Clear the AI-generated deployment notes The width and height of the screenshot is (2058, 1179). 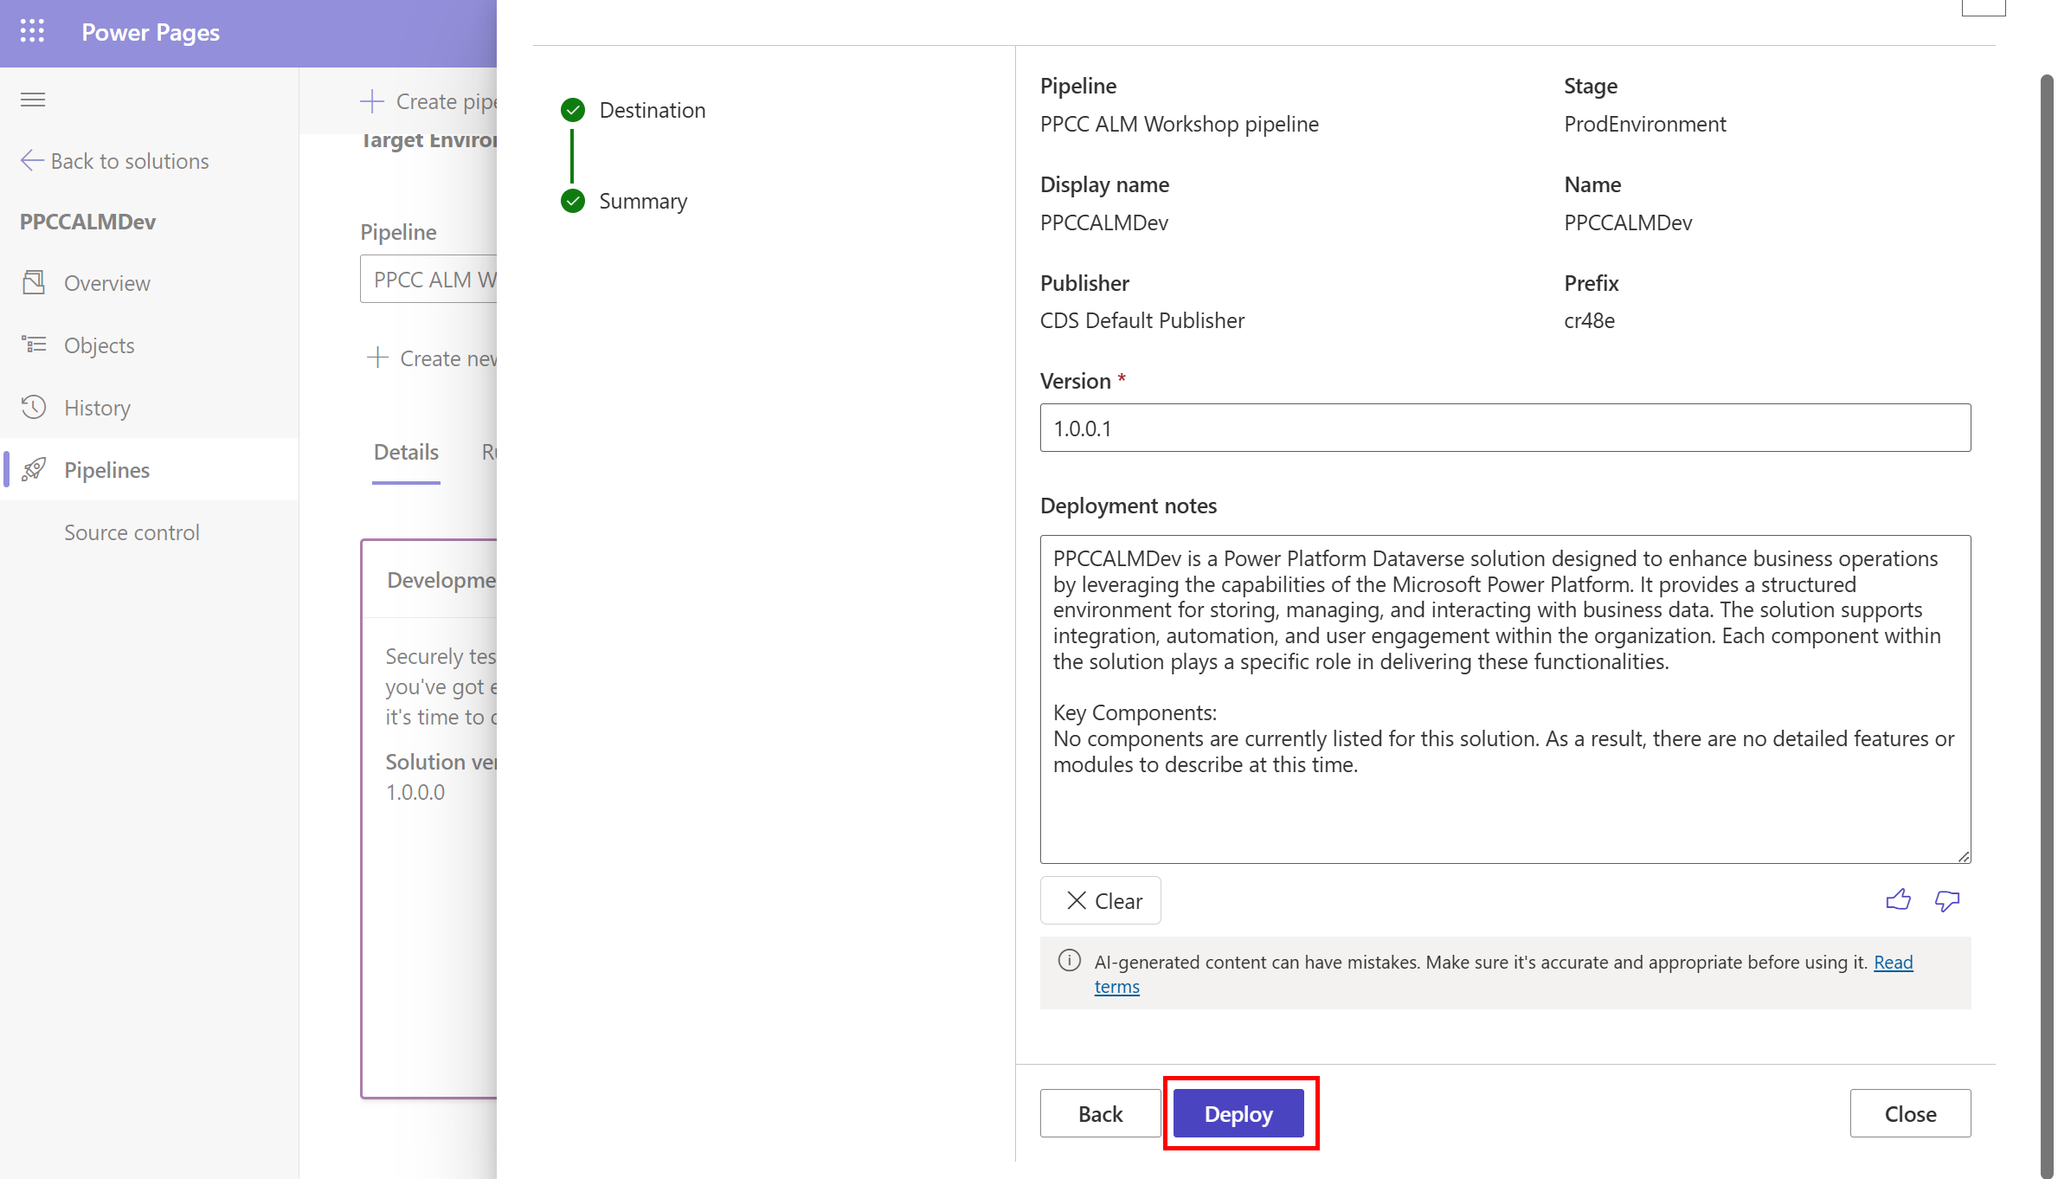point(1100,900)
